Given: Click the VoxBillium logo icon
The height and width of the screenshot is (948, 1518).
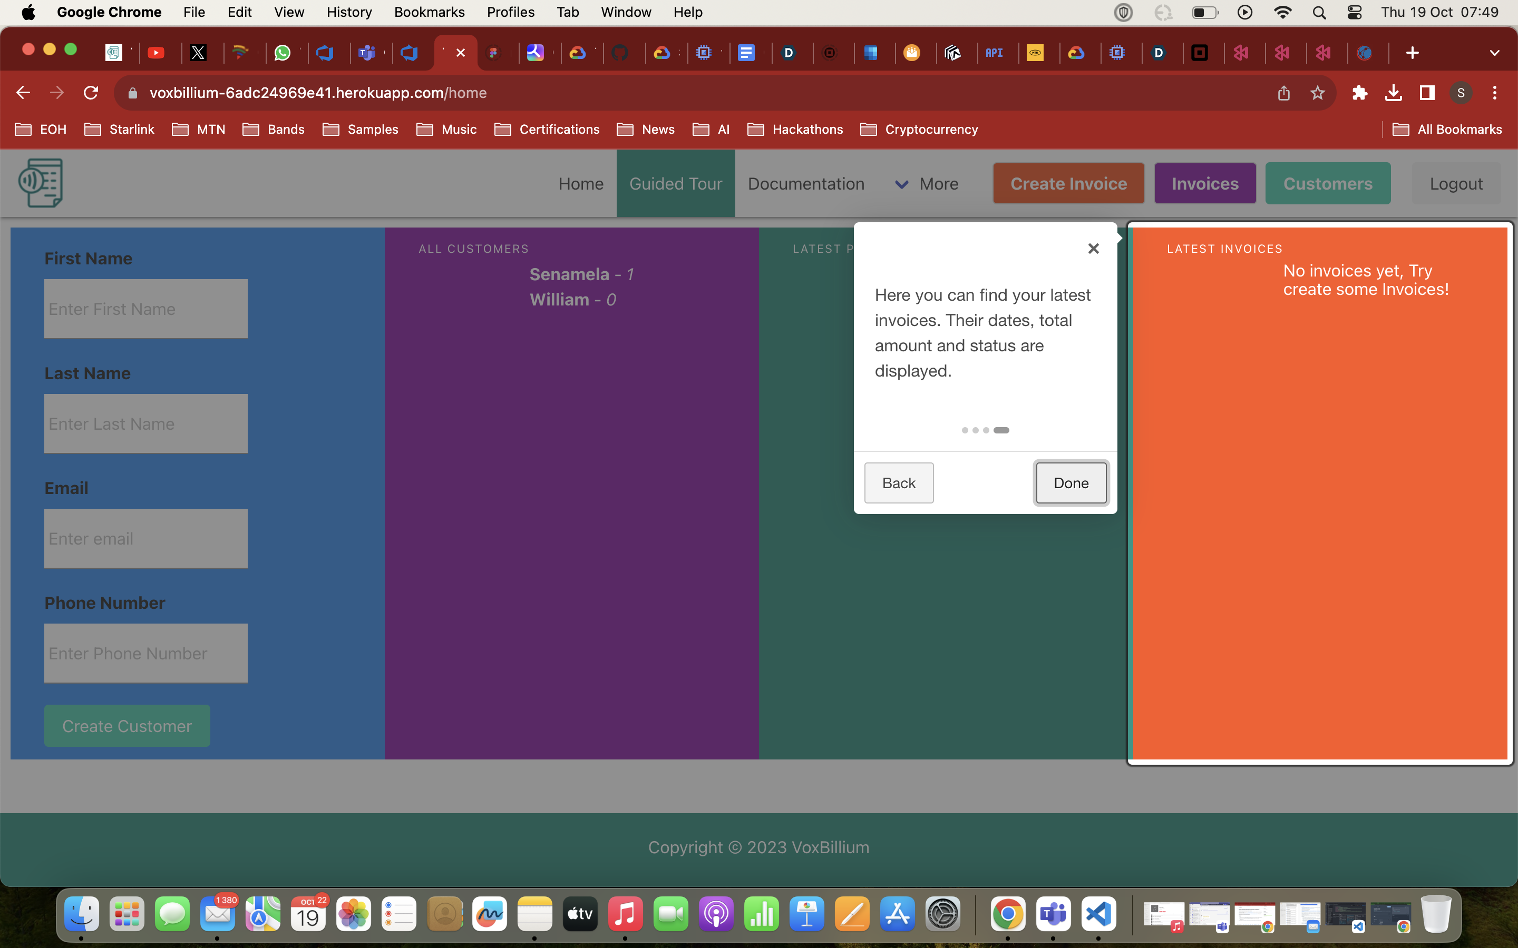Looking at the screenshot, I should pos(41,183).
